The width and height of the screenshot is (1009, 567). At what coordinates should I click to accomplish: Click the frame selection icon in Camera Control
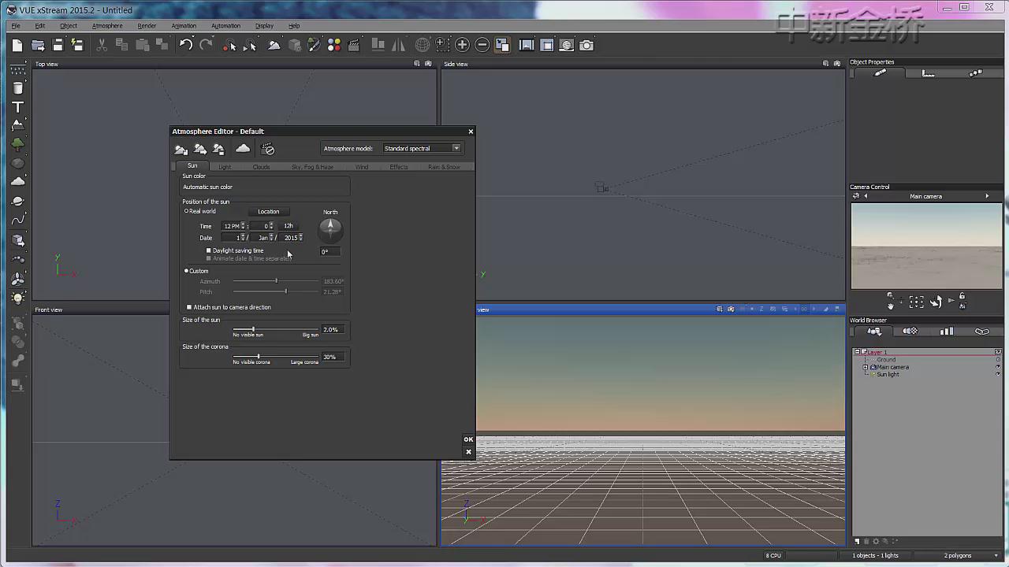coord(916,302)
